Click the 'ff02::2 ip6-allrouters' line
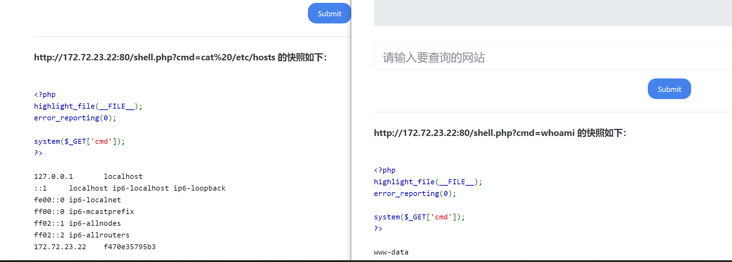 [x=82, y=235]
